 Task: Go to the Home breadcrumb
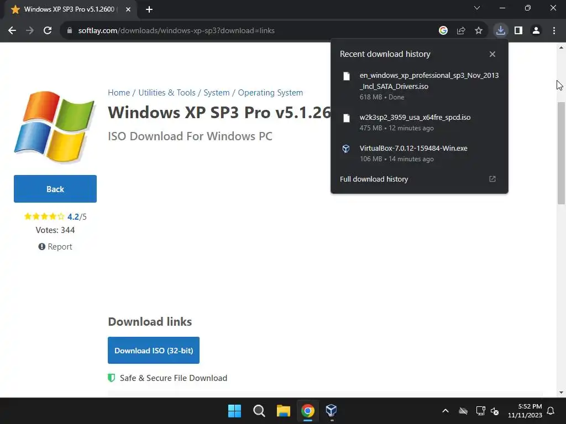[119, 93]
